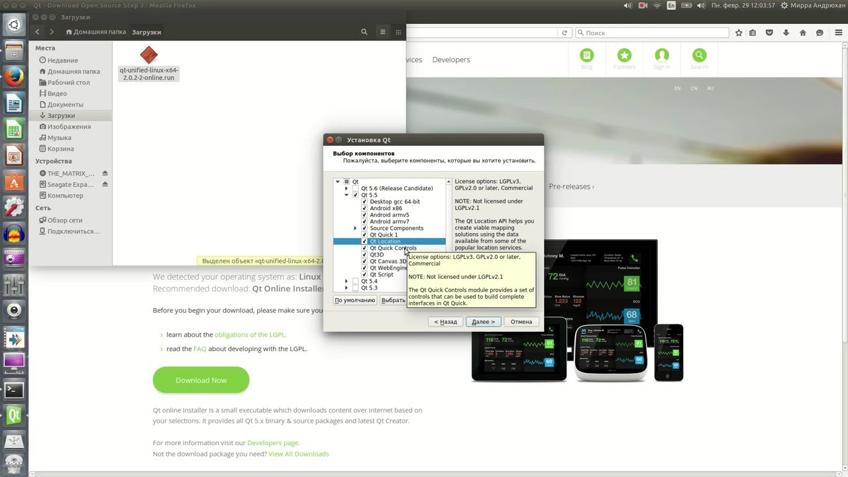848x477 pixels.
Task: Open Firefox downloads arrow
Action: [786, 32]
